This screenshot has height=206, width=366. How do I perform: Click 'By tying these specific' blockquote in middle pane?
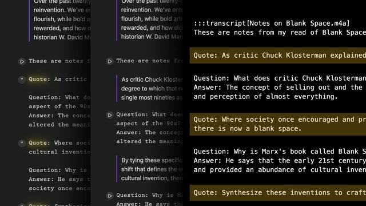tap(152, 160)
